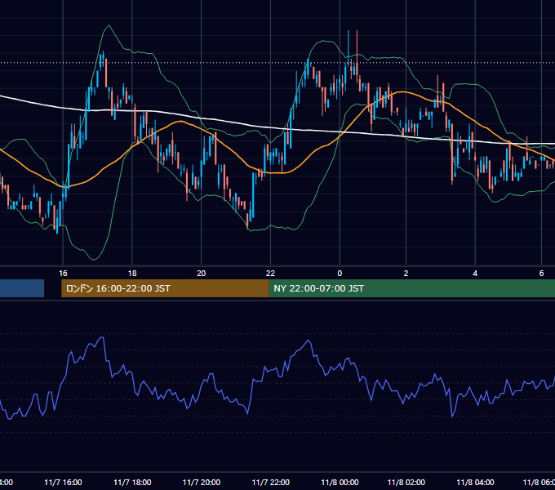Click the 16 hour label on price chart axis

point(63,274)
